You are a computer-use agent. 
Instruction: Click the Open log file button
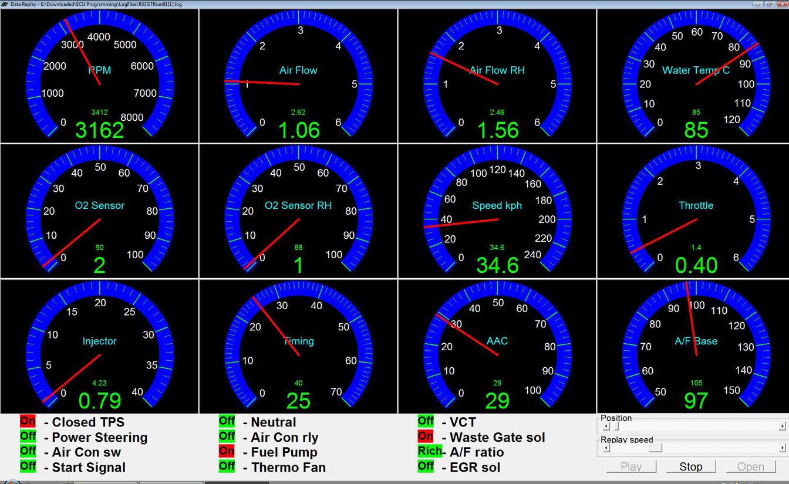750,467
